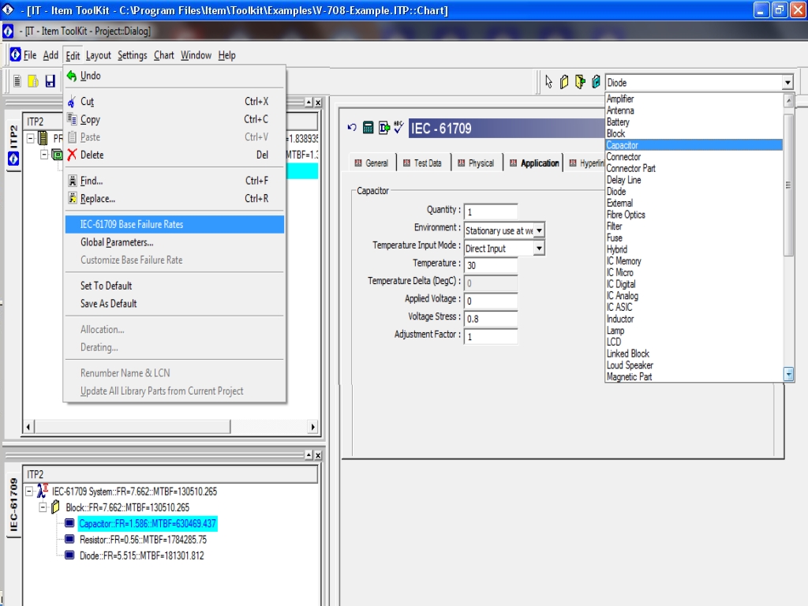Open the Chart menu
808x606 pixels.
[x=164, y=55]
